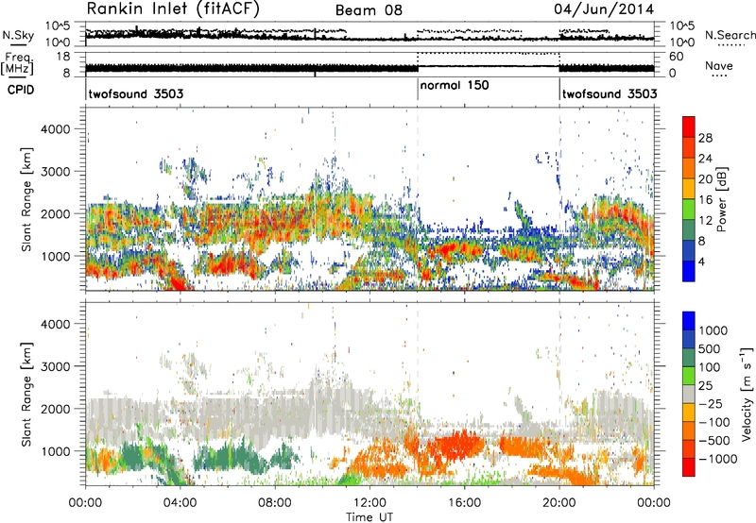Screen dimensions: 756x523
Task: Click the first "twofsound 3503" CPID label
Action: 136,93
